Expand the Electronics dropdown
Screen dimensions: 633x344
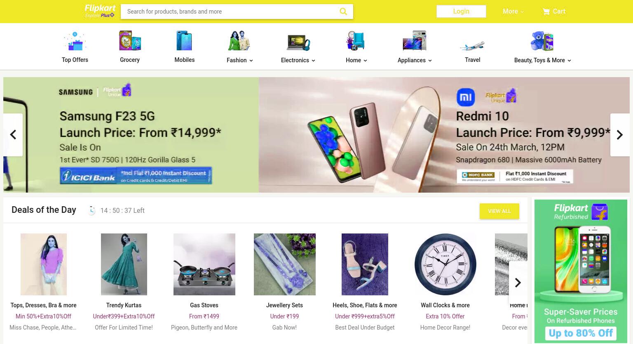pos(298,60)
